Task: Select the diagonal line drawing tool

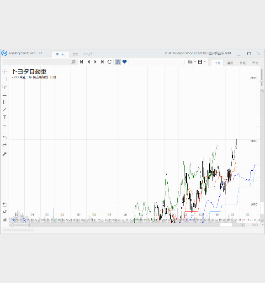Action: pyautogui.click(x=5, y=110)
